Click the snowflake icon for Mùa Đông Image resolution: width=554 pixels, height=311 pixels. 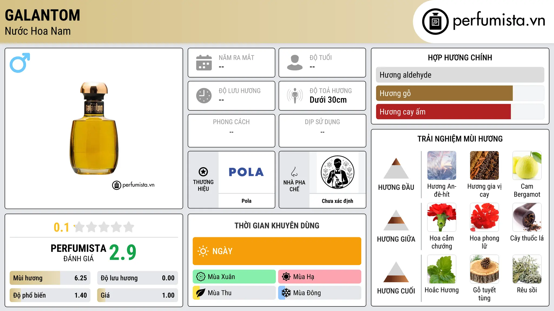286,293
